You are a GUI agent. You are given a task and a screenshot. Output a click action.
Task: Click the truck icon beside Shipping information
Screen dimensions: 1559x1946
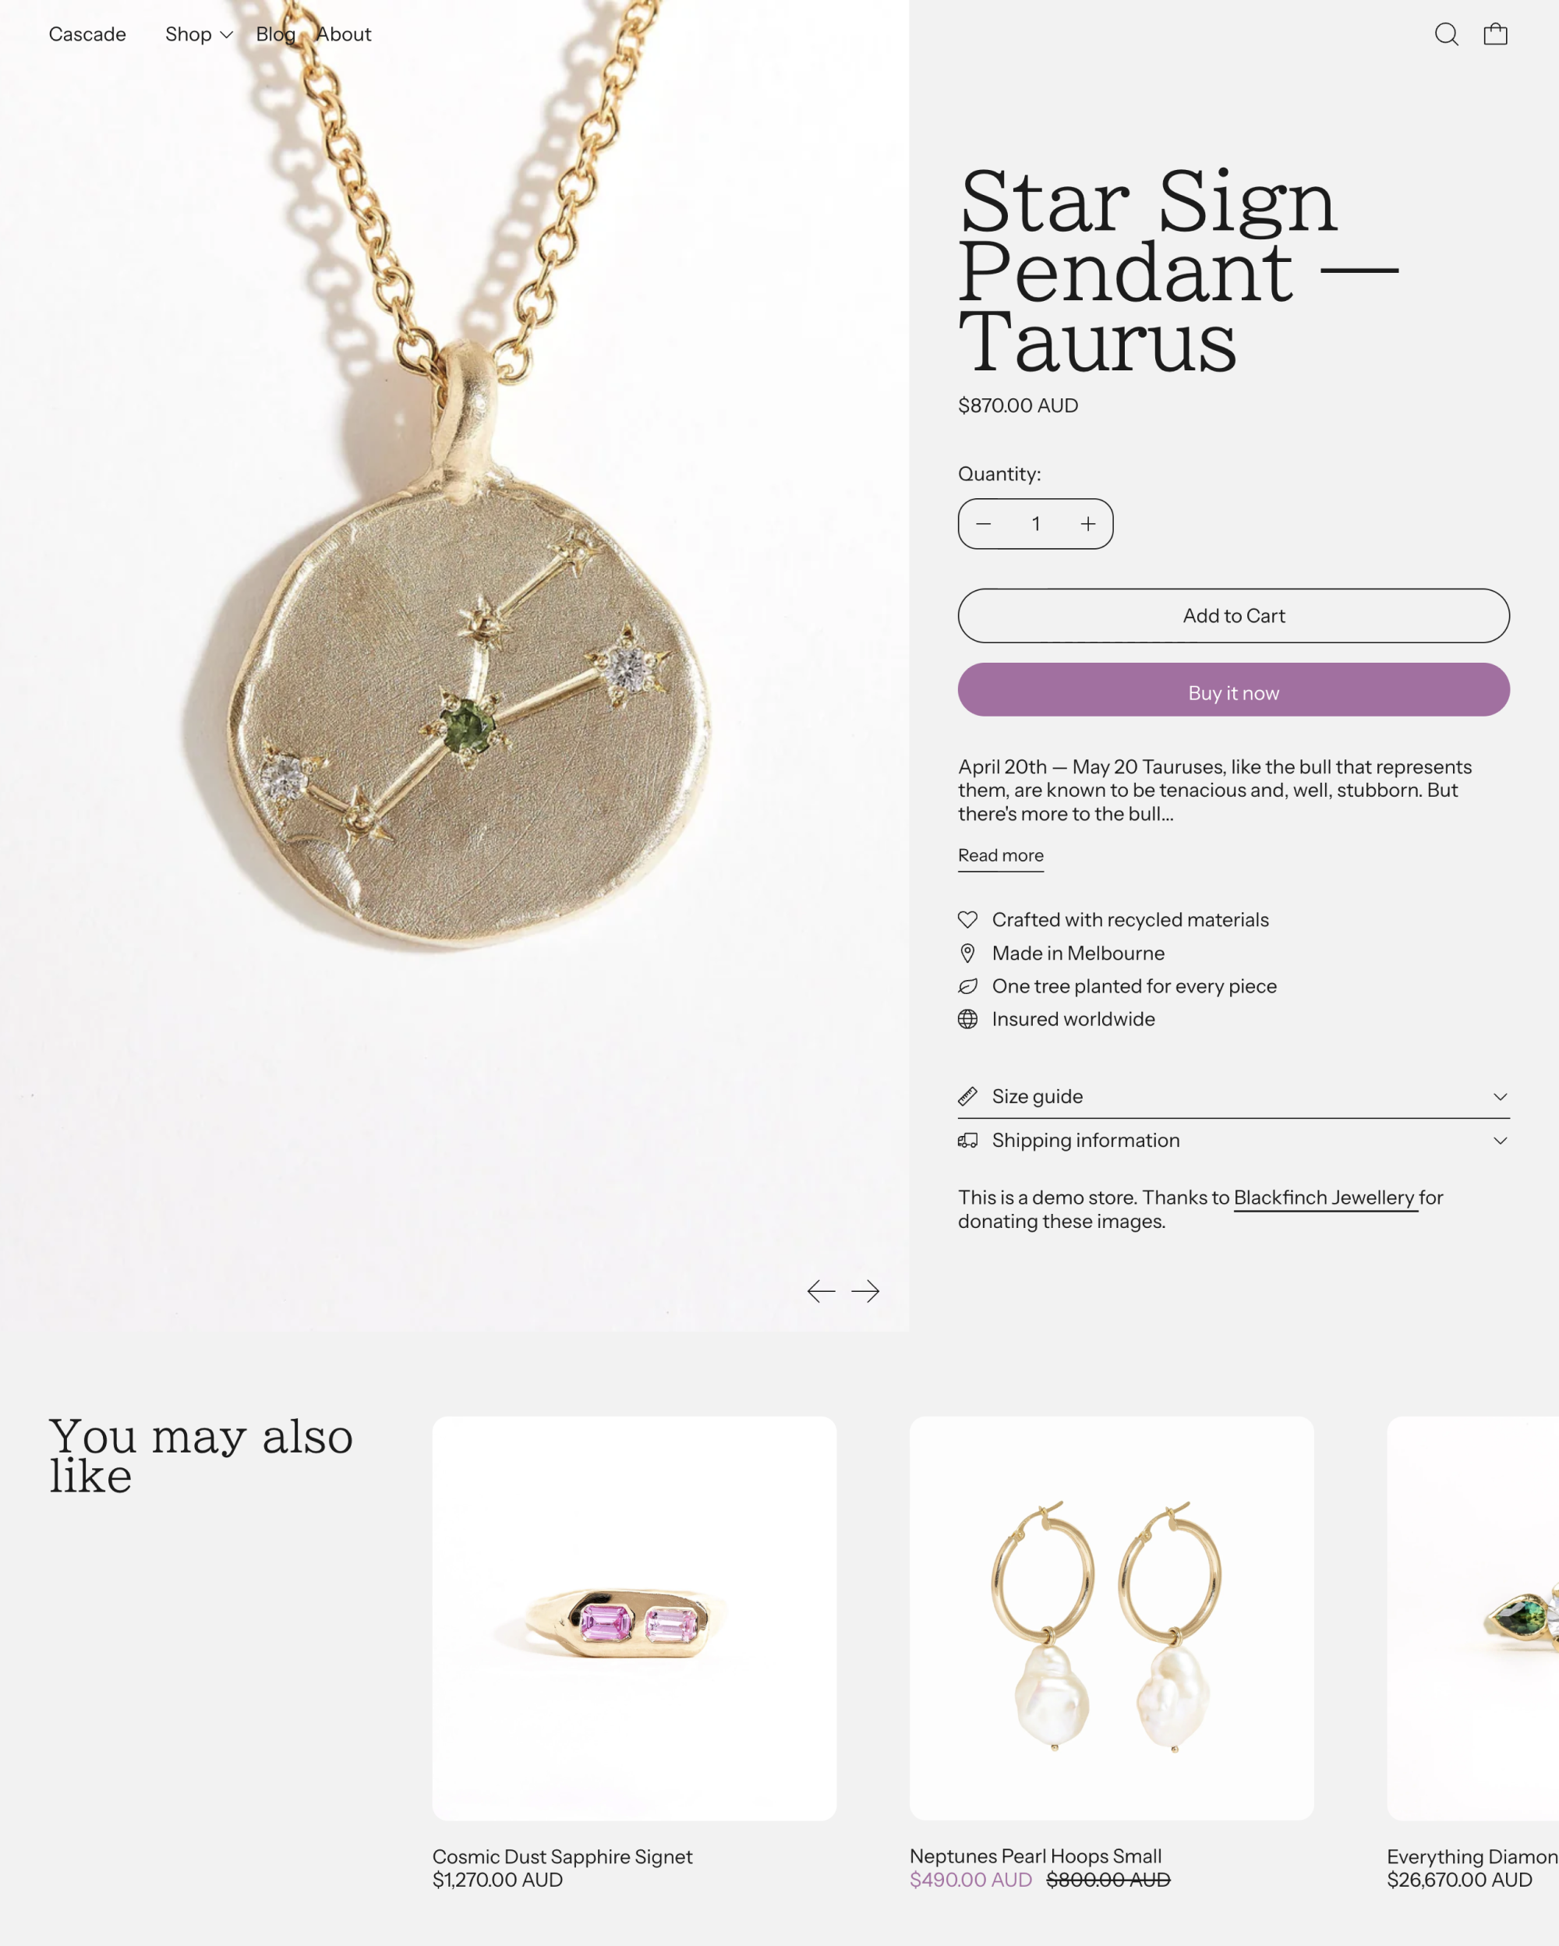(x=967, y=1141)
